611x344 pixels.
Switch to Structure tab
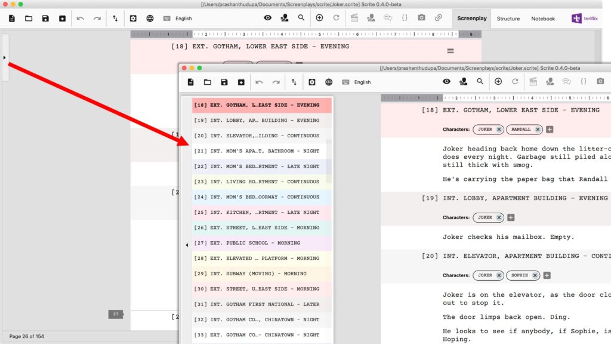508,19
